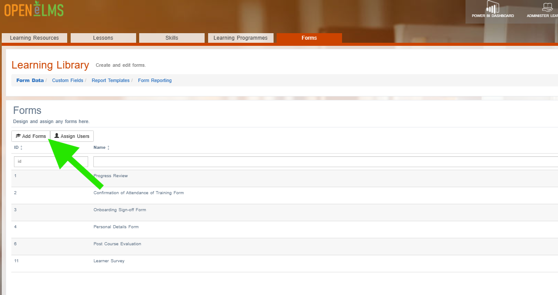The height and width of the screenshot is (295, 558).
Task: Open the Learner Survey form
Action: tap(109, 261)
